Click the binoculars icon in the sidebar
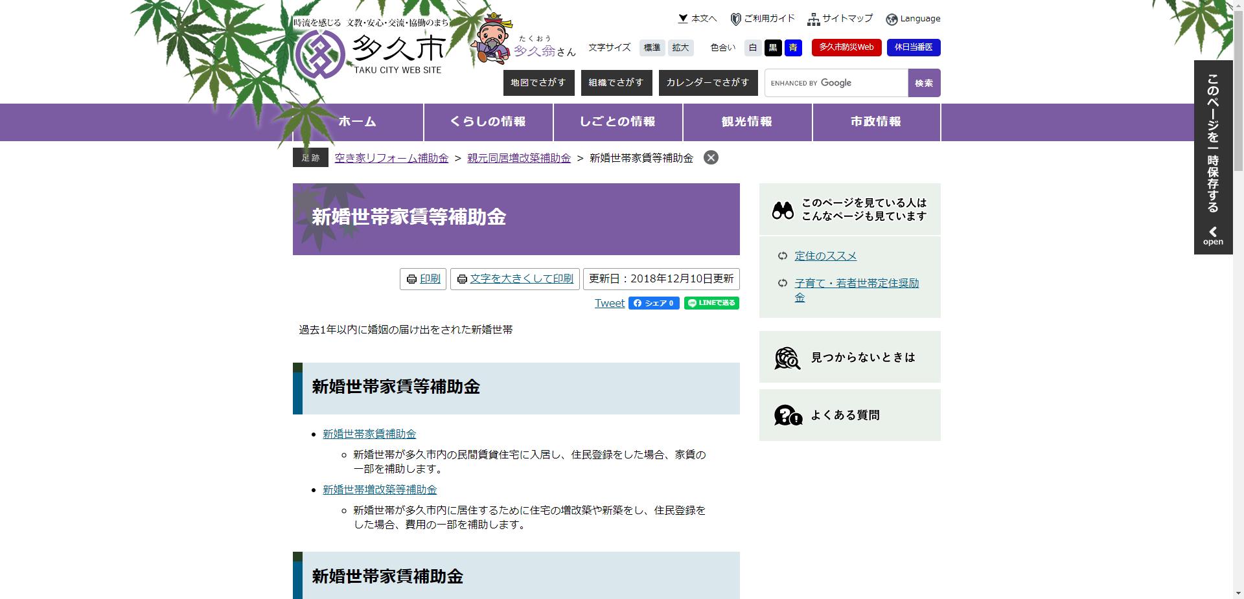This screenshot has height=599, width=1244. point(784,209)
